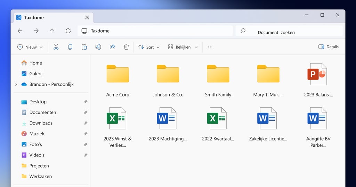Click the Share icon in toolbar

pos(112,47)
